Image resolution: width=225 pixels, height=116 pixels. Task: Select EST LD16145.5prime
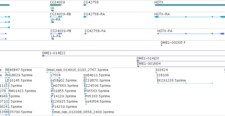(19, 80)
